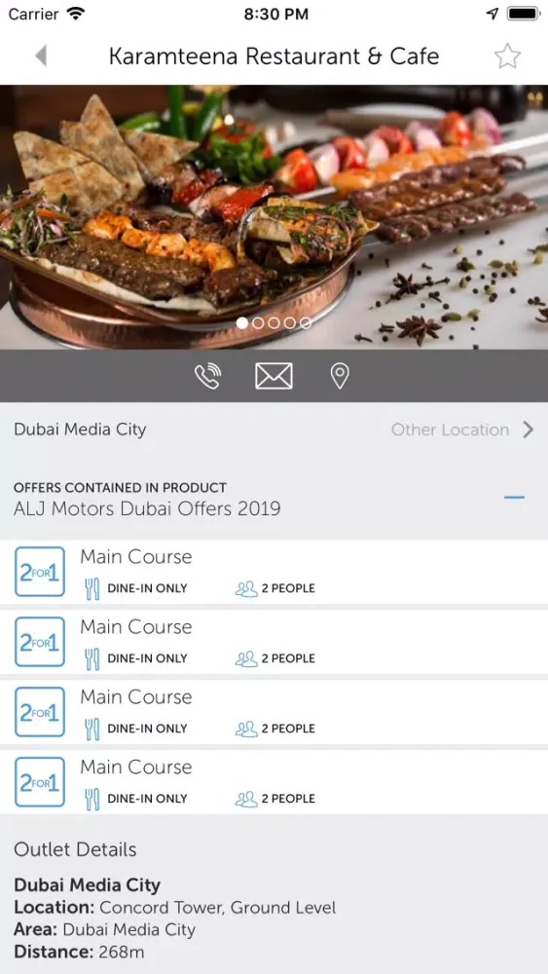Tap the 8:30 PM clock
This screenshot has width=548, height=974.
[x=275, y=15]
